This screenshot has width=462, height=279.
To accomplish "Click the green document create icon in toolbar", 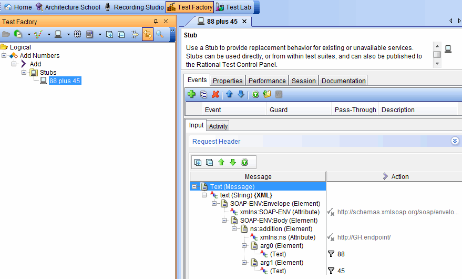I will point(18,34).
